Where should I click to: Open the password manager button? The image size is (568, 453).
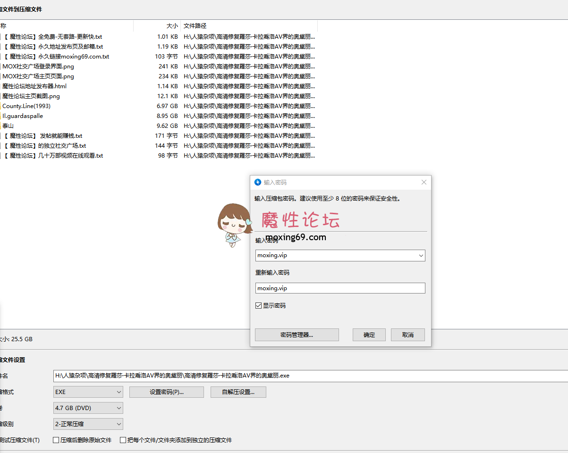[x=297, y=335]
